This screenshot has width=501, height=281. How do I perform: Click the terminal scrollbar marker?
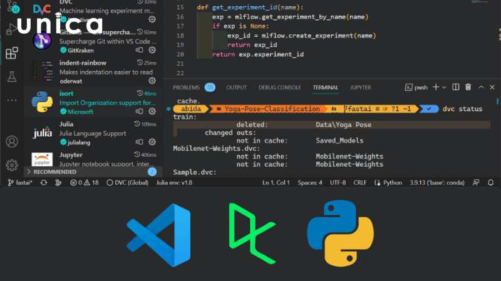[x=497, y=101]
